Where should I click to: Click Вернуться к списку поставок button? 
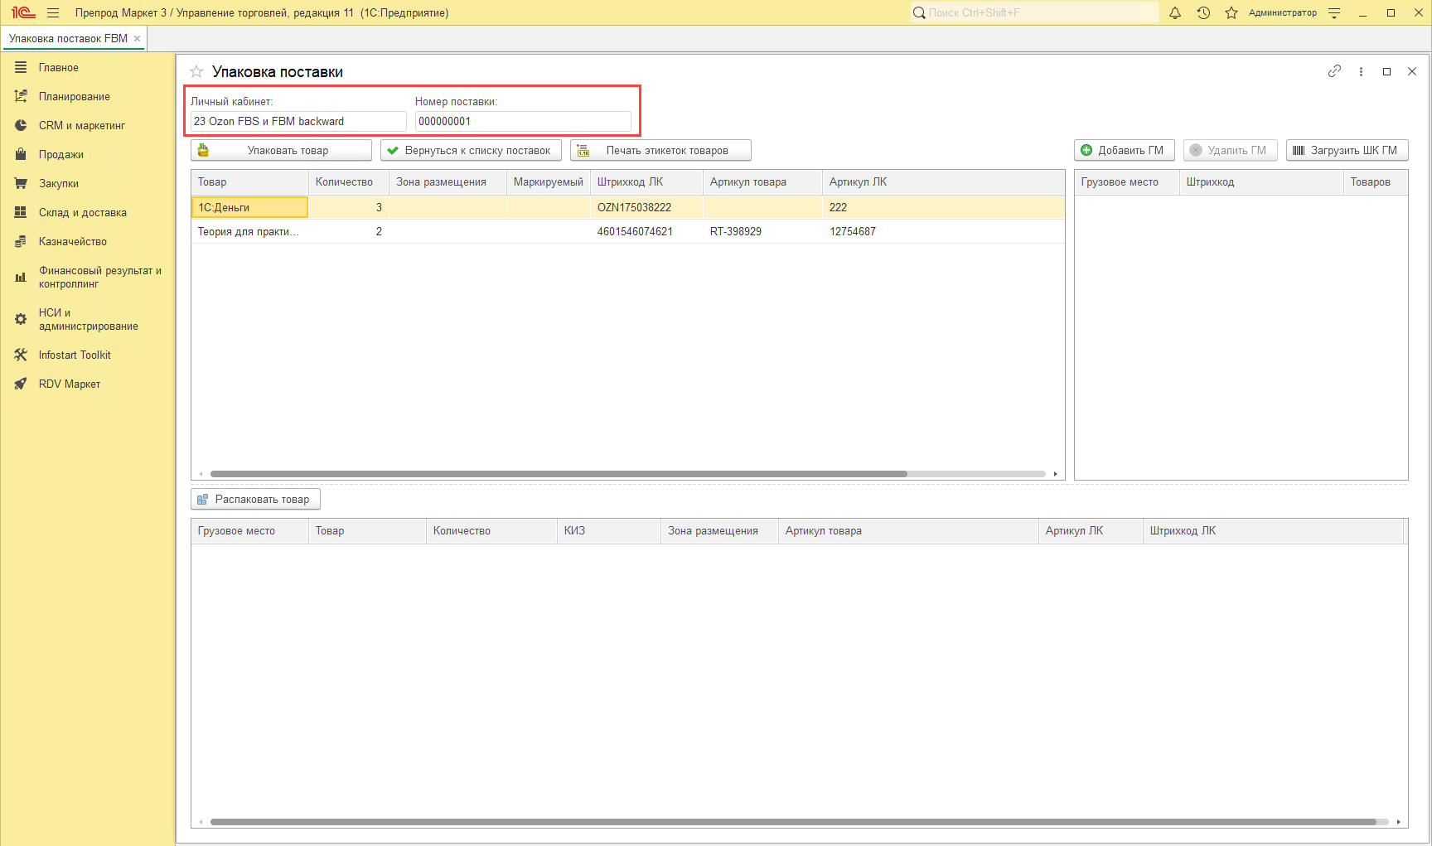(470, 150)
